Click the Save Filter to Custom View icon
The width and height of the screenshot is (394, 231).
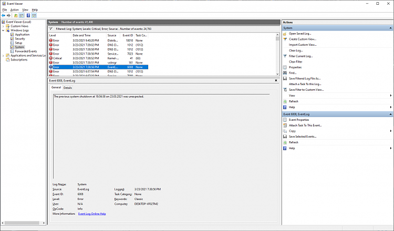[x=285, y=90]
